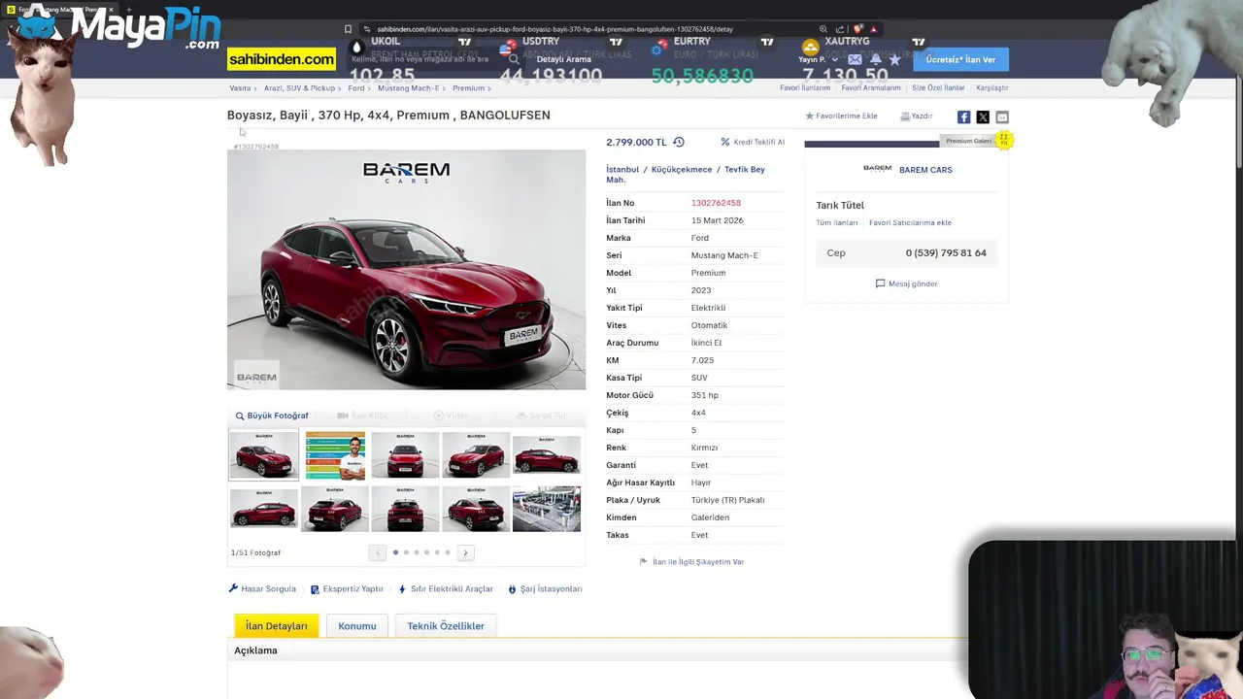Click Ücretsiz İlan Ver button
Screen dimensions: 1243x699
click(x=960, y=59)
